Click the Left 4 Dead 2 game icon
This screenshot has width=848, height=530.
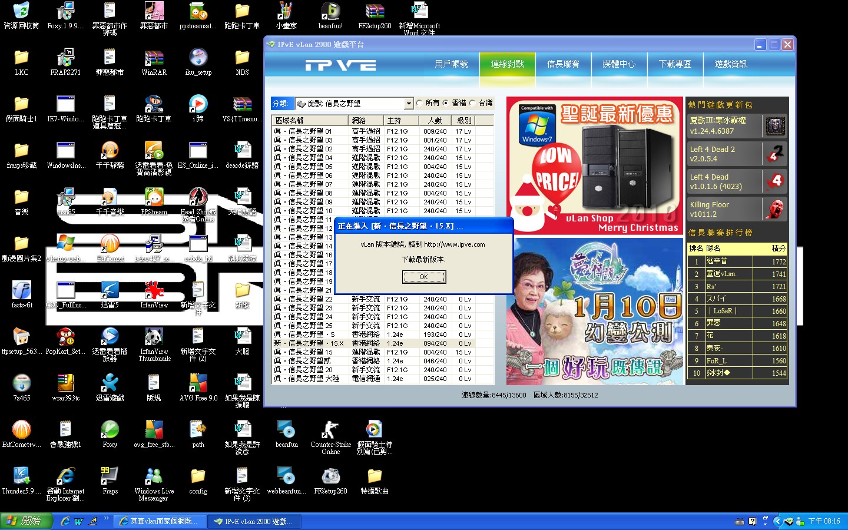click(775, 154)
